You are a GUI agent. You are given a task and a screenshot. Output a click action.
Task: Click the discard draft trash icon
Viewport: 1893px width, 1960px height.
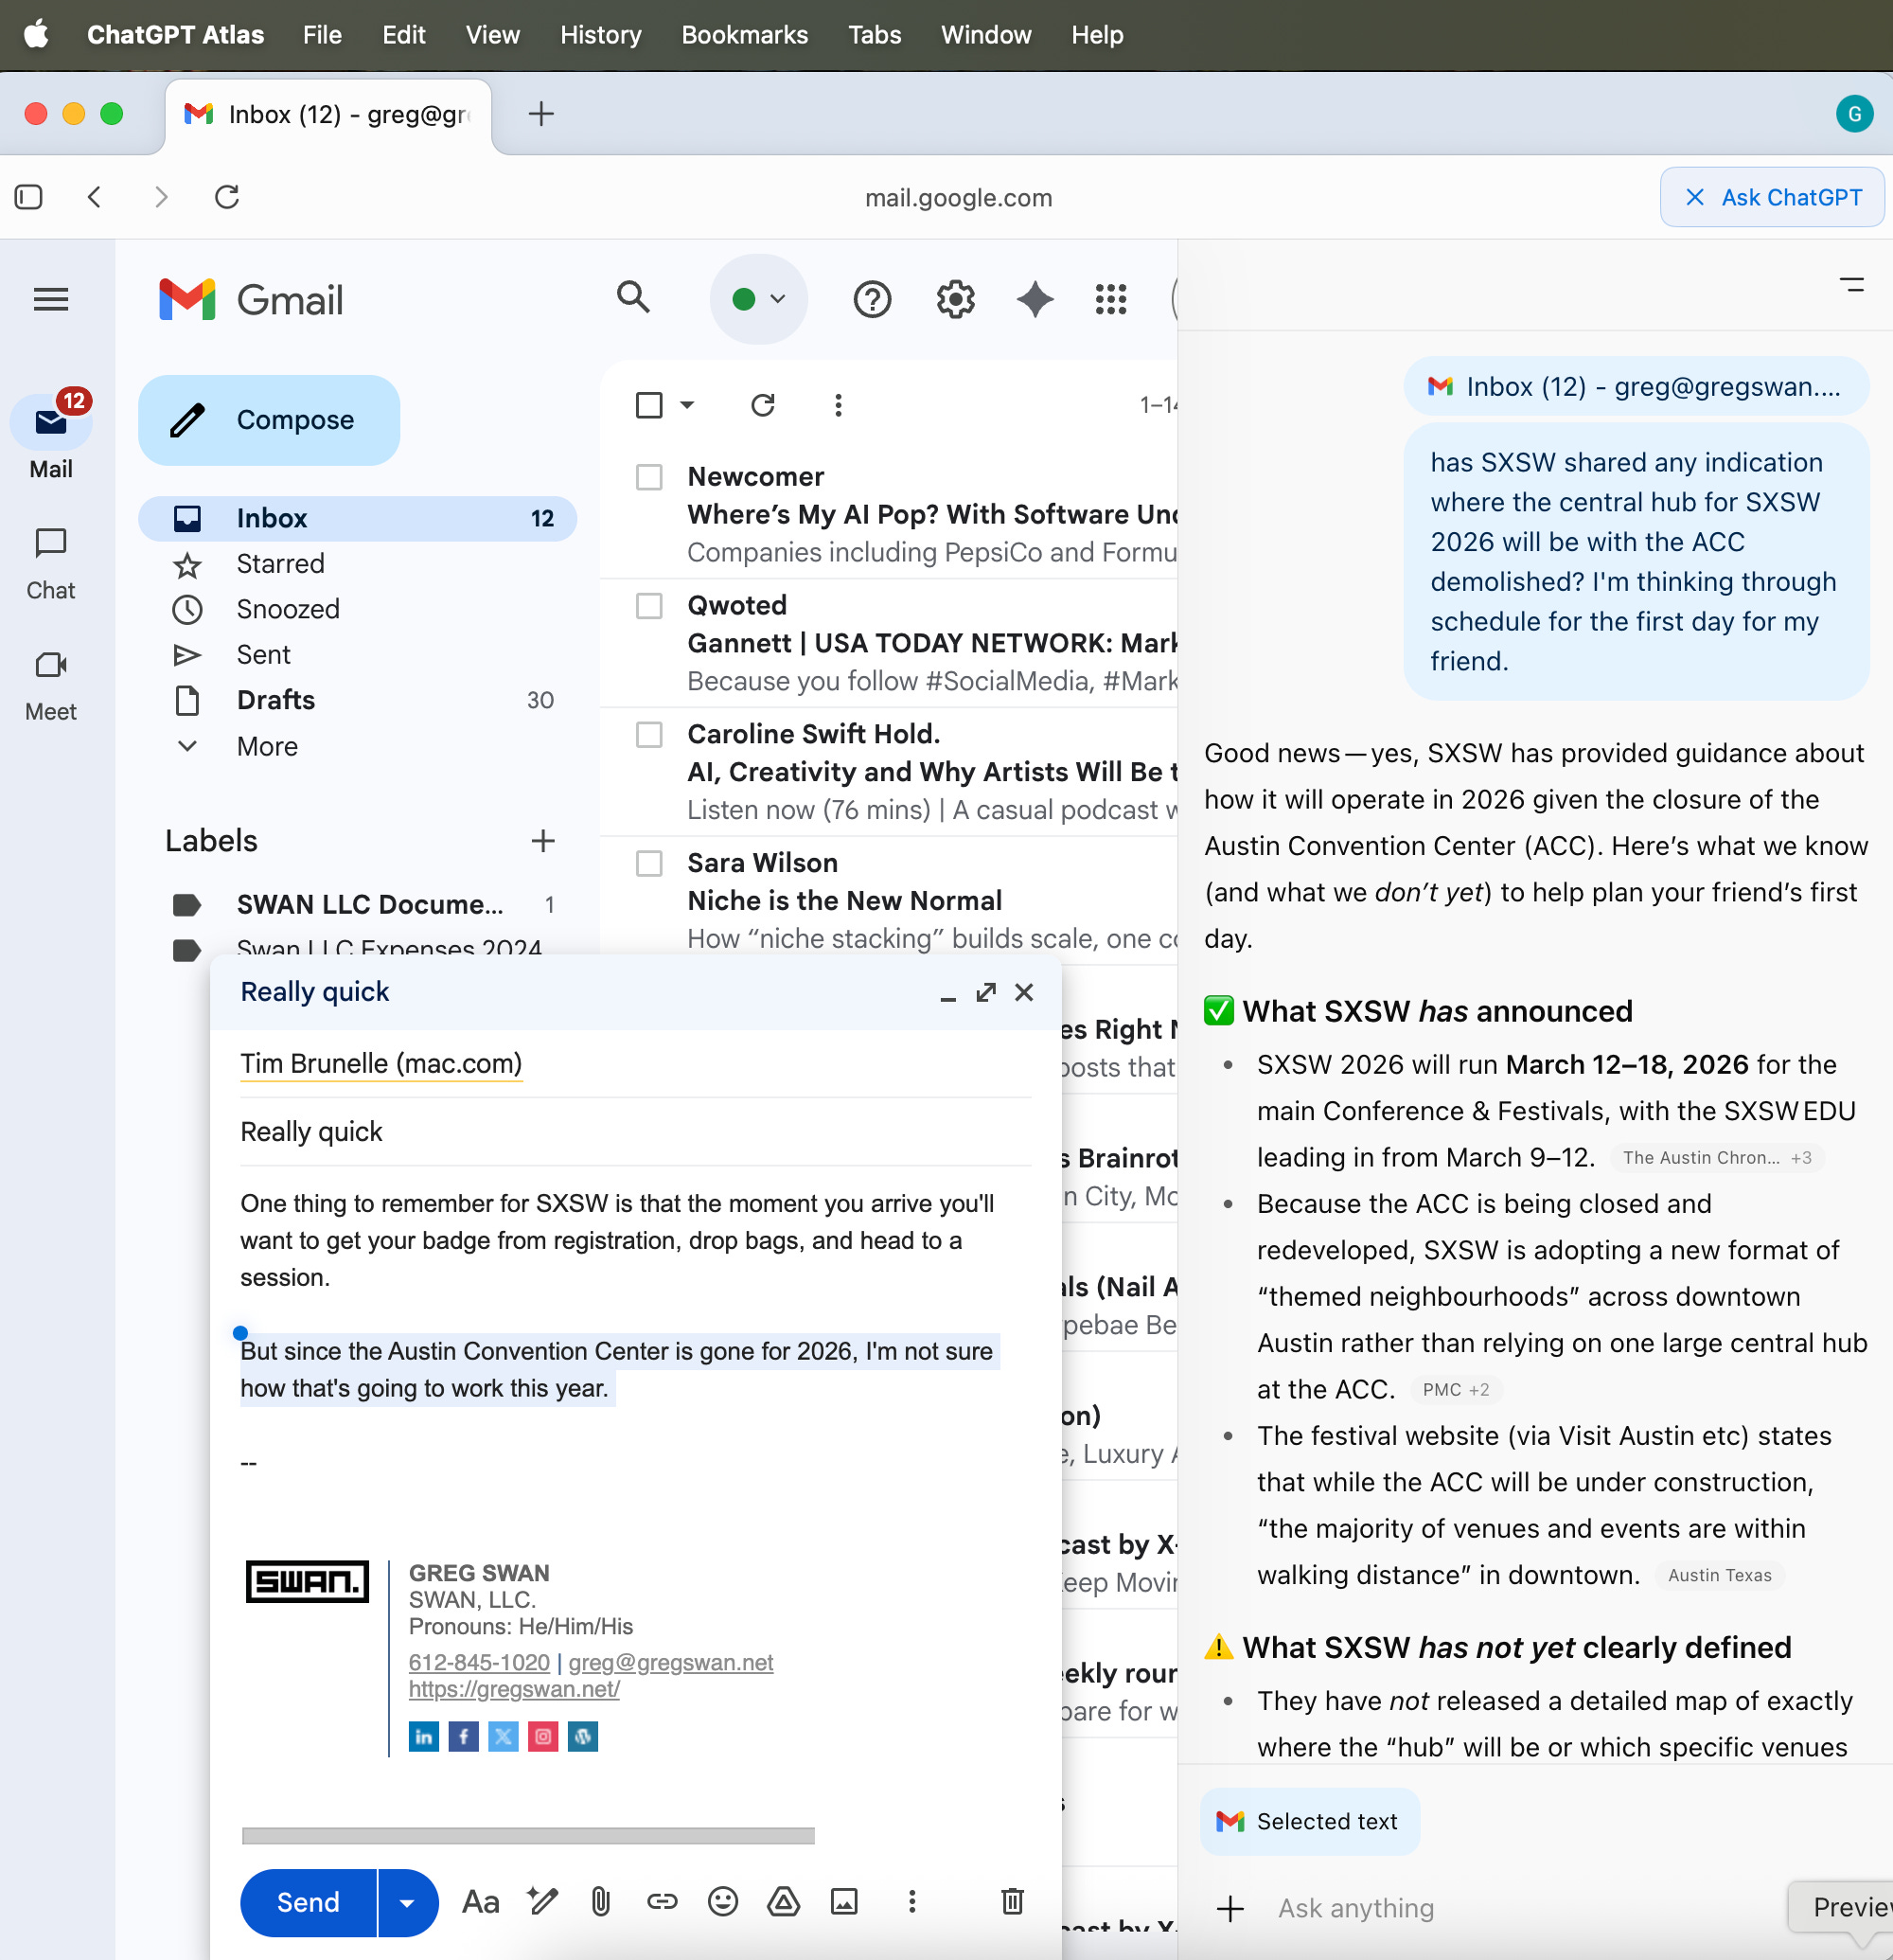(x=1012, y=1901)
